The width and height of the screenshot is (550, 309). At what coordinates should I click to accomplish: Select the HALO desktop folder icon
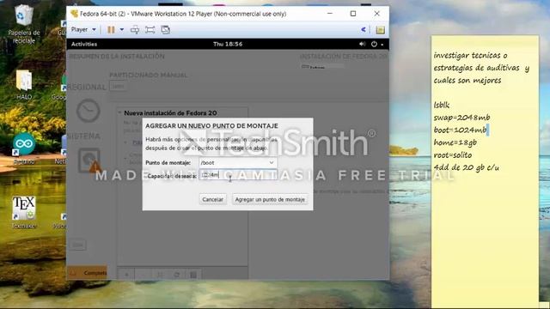[24, 85]
